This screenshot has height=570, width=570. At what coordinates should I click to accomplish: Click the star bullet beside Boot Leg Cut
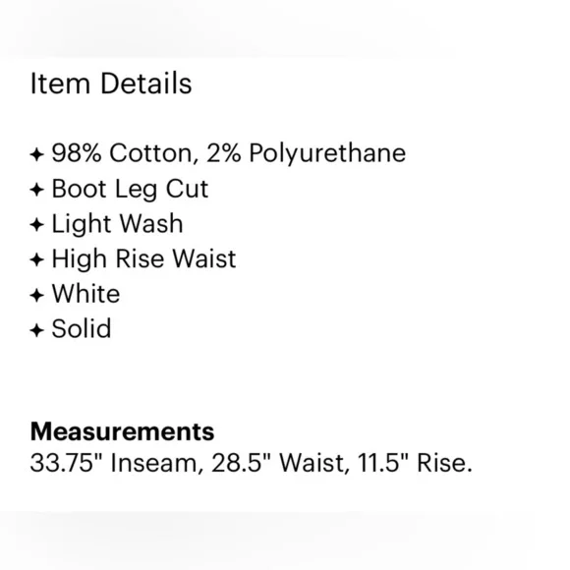[x=36, y=190]
